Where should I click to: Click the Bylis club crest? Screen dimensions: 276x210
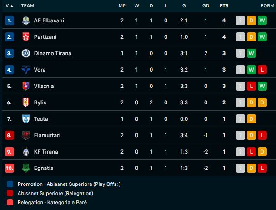25,102
